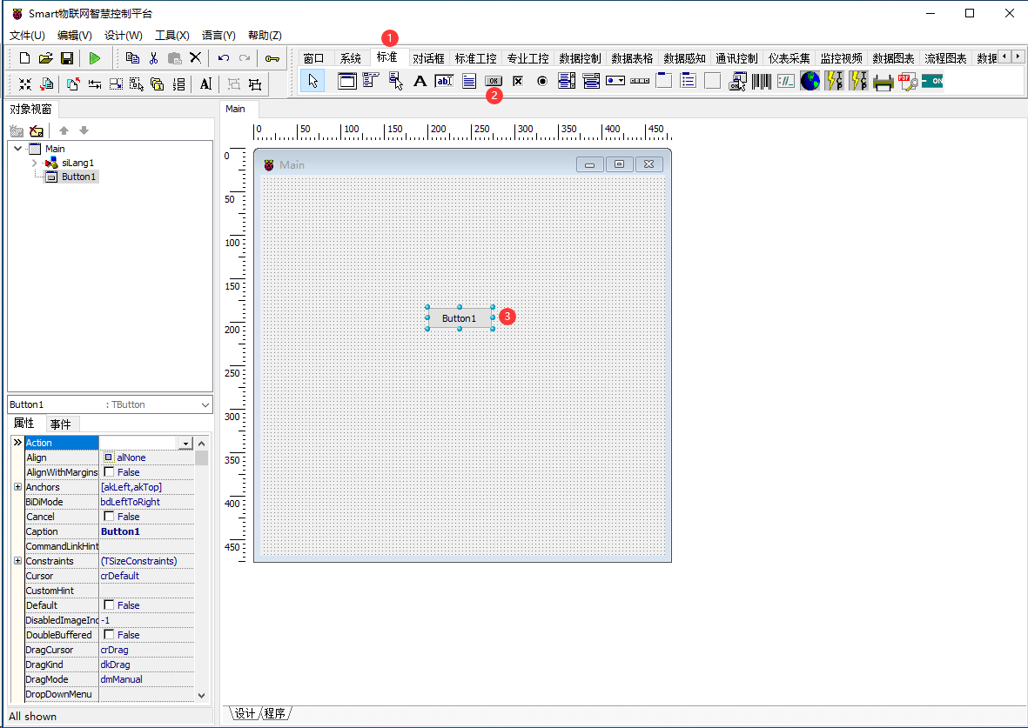Viewport: 1028px width, 728px height.
Task: Select the arrow pointer tool in the palette
Action: tap(312, 81)
